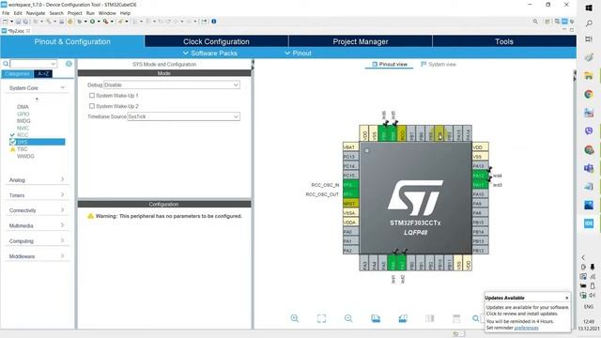The height and width of the screenshot is (338, 601).
Task: Open the category search combo box
Action: 34,64
